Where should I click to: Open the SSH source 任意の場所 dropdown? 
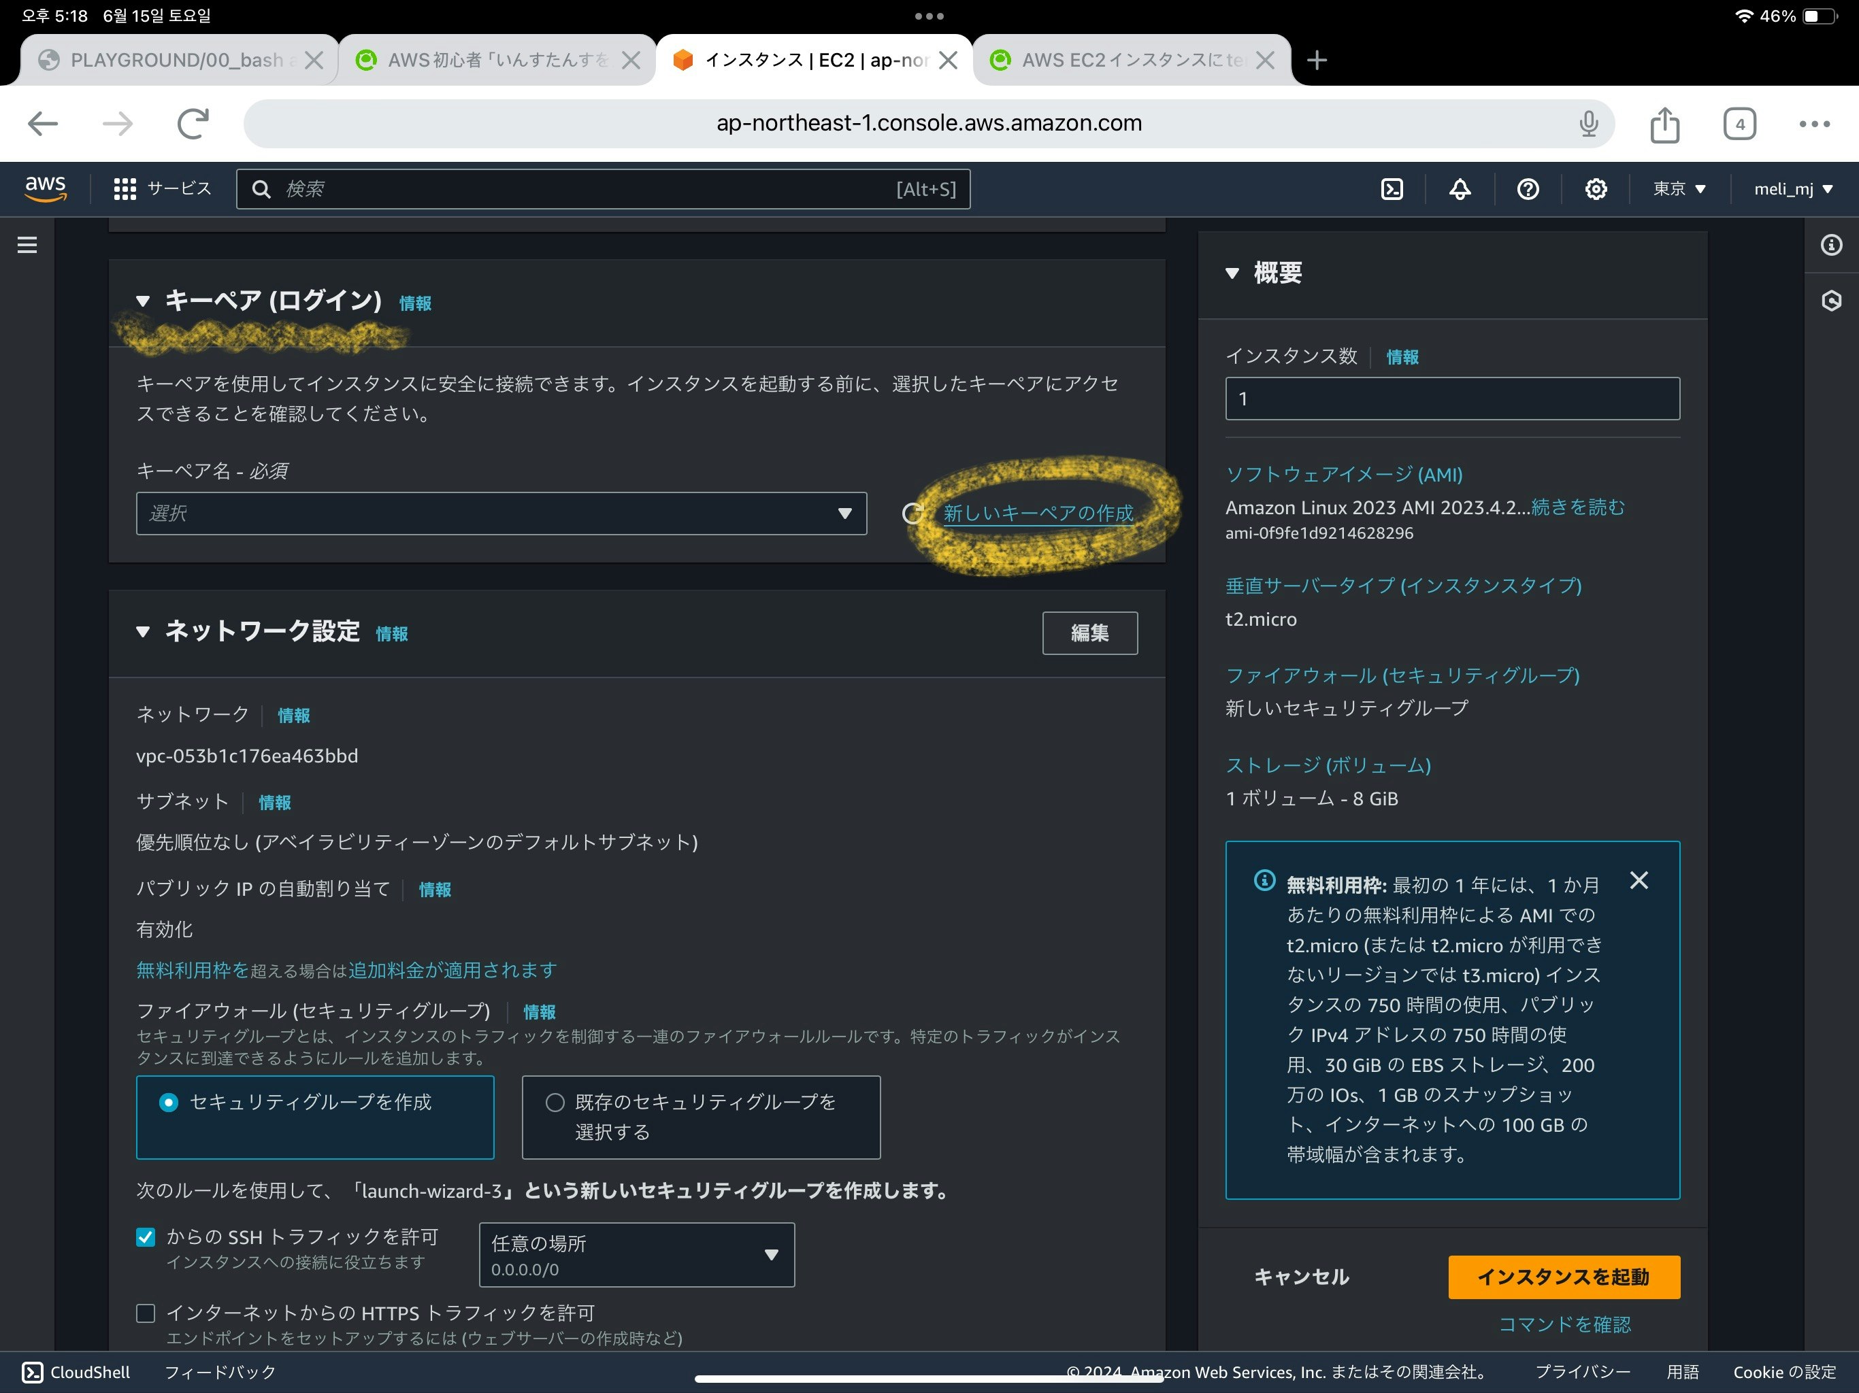coord(636,1254)
